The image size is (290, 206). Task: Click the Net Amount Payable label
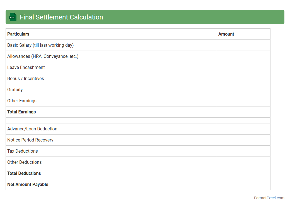click(x=28, y=185)
